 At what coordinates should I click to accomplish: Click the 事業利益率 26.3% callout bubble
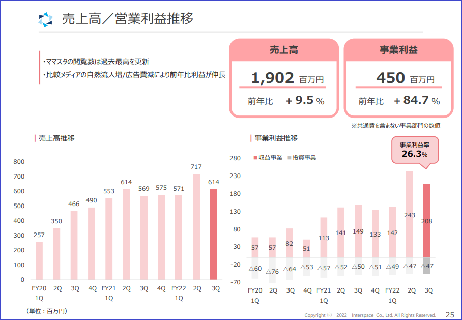click(x=415, y=150)
